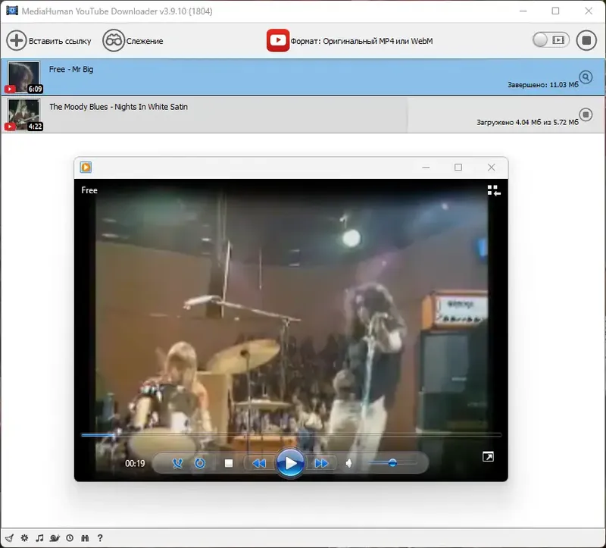Click the Free title text in the player
Image resolution: width=606 pixels, height=548 pixels.
point(89,190)
